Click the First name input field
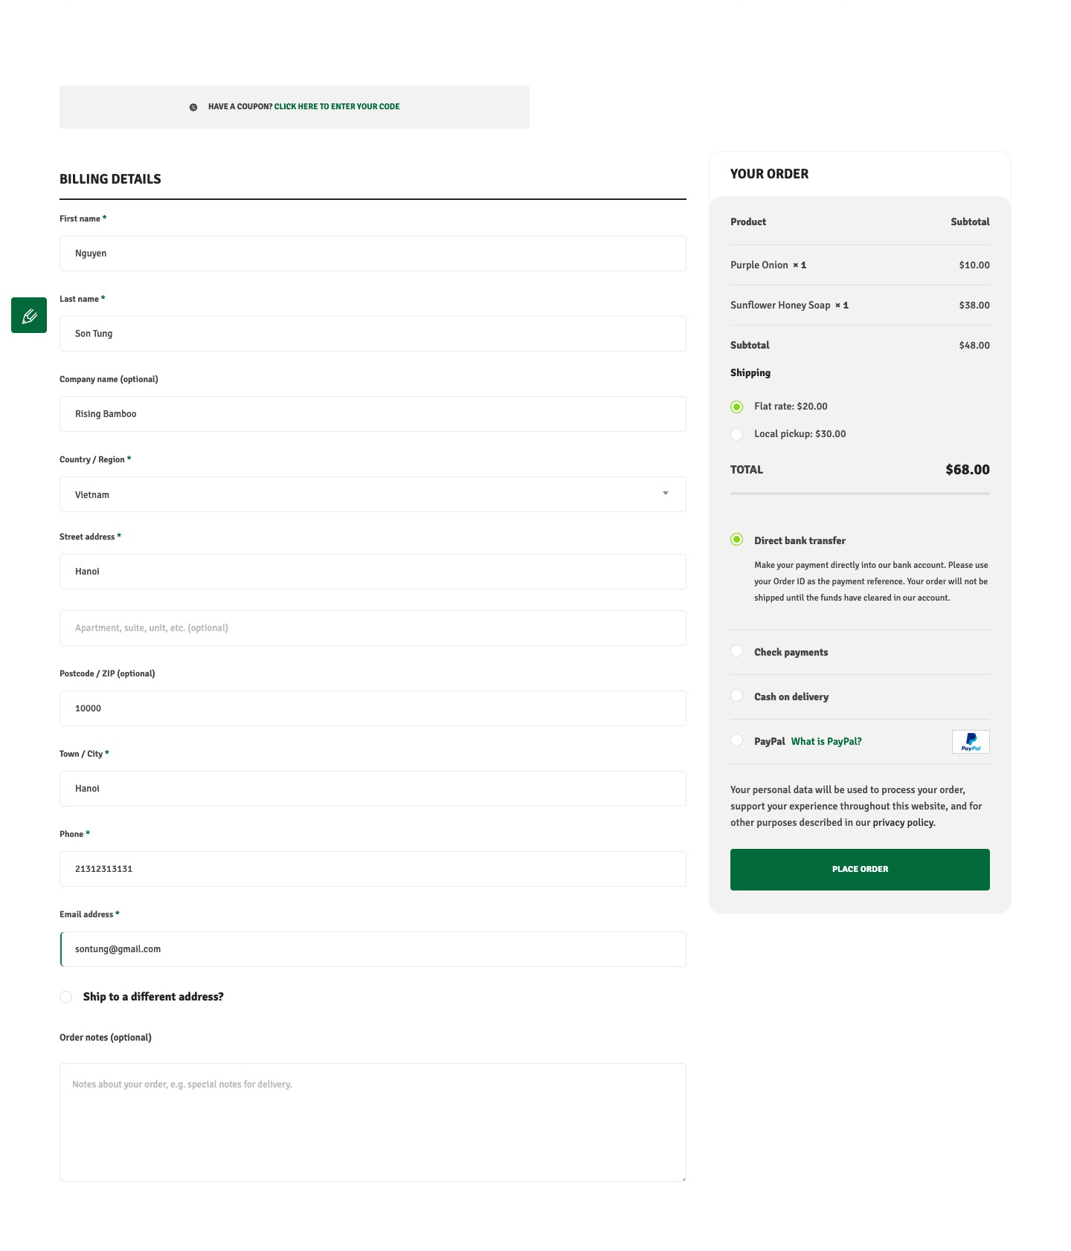1071x1251 pixels. 373,253
